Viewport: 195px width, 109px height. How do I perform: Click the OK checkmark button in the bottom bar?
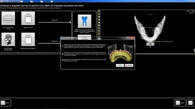pyautogui.click(x=191, y=103)
